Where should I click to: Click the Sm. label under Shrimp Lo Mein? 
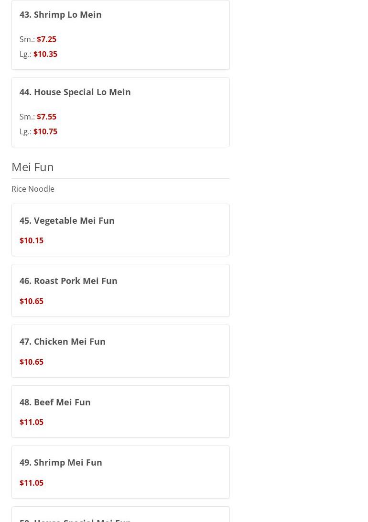(27, 39)
